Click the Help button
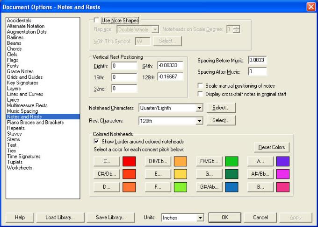 (20, 217)
